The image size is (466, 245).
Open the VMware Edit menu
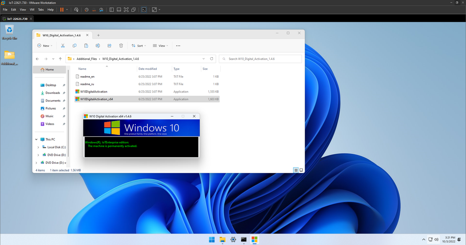point(13,9)
